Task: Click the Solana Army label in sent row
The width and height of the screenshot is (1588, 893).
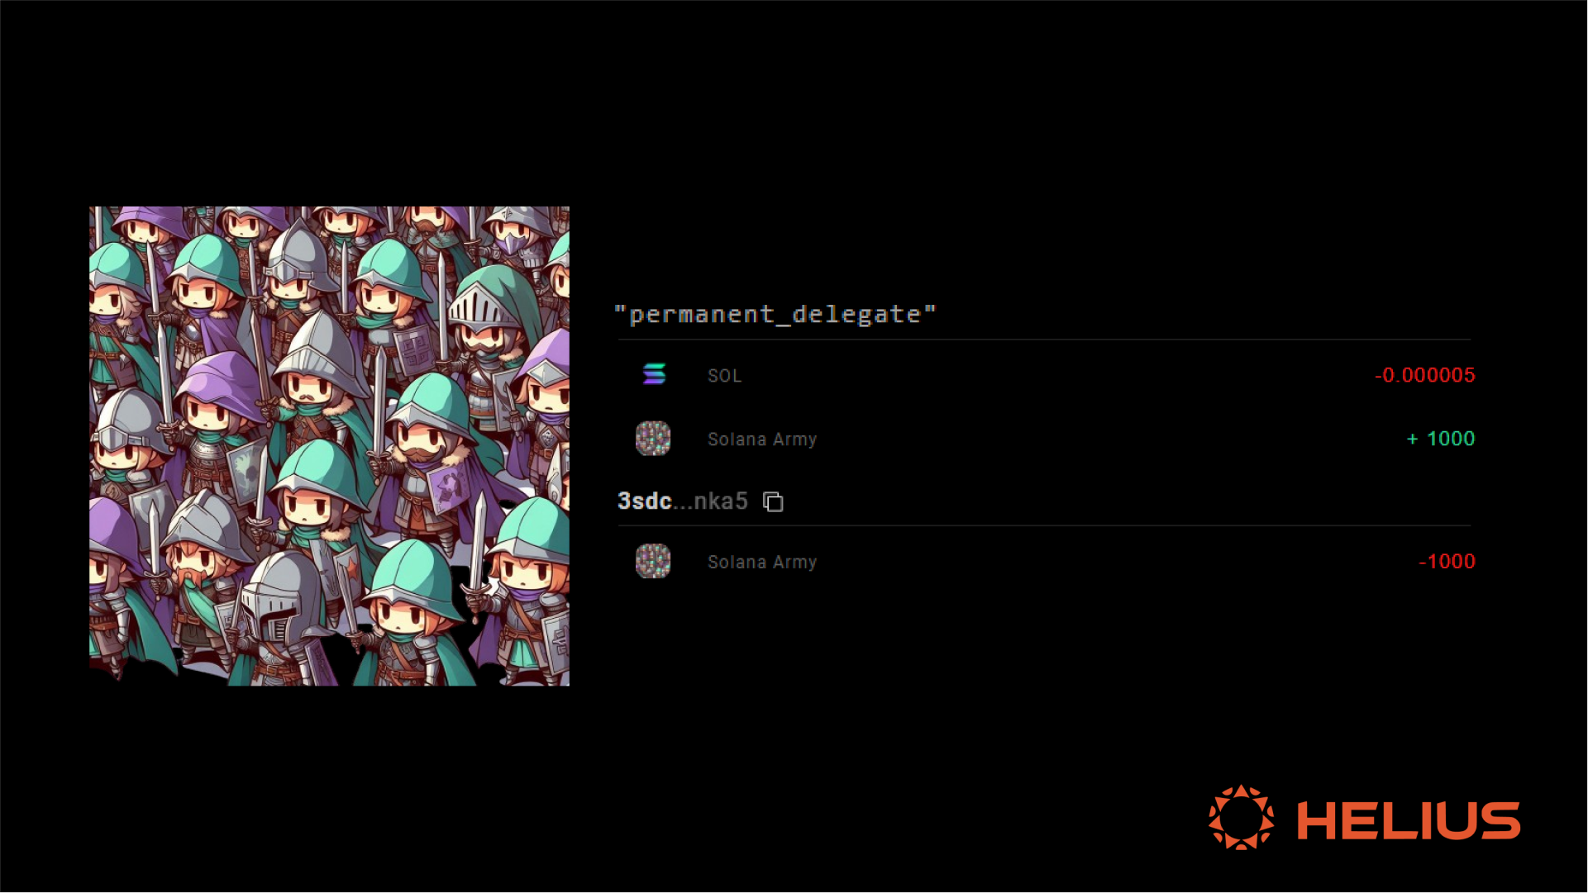Action: pyautogui.click(x=762, y=562)
